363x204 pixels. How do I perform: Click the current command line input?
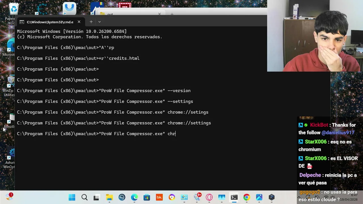pyautogui.click(x=96, y=134)
